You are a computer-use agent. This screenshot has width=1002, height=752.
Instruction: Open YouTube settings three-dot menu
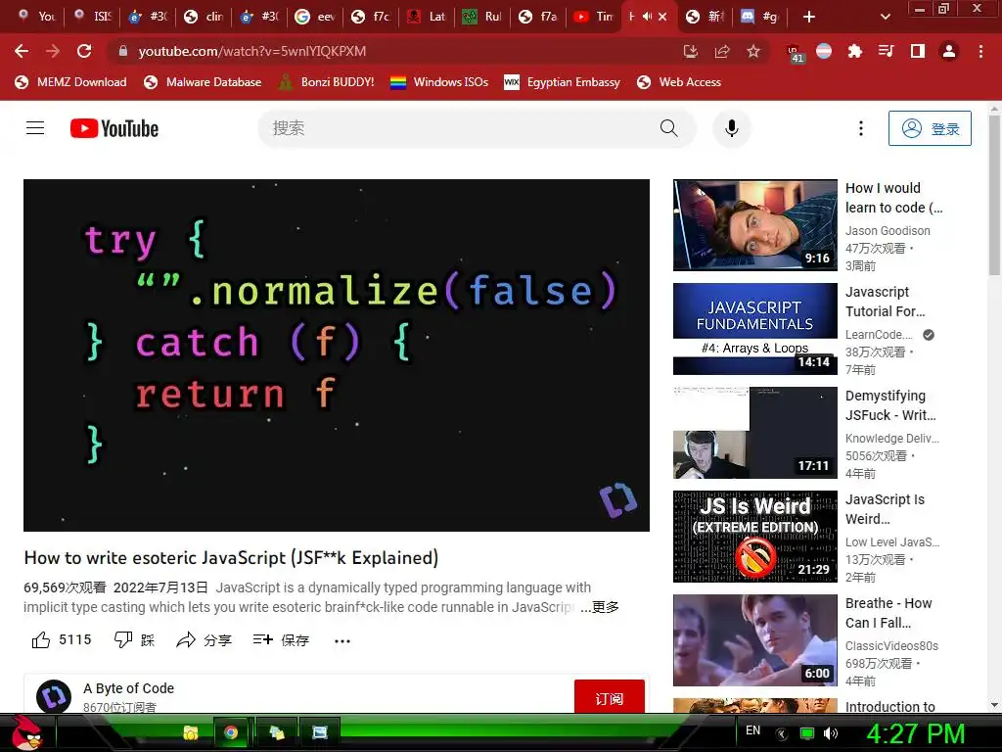861,128
